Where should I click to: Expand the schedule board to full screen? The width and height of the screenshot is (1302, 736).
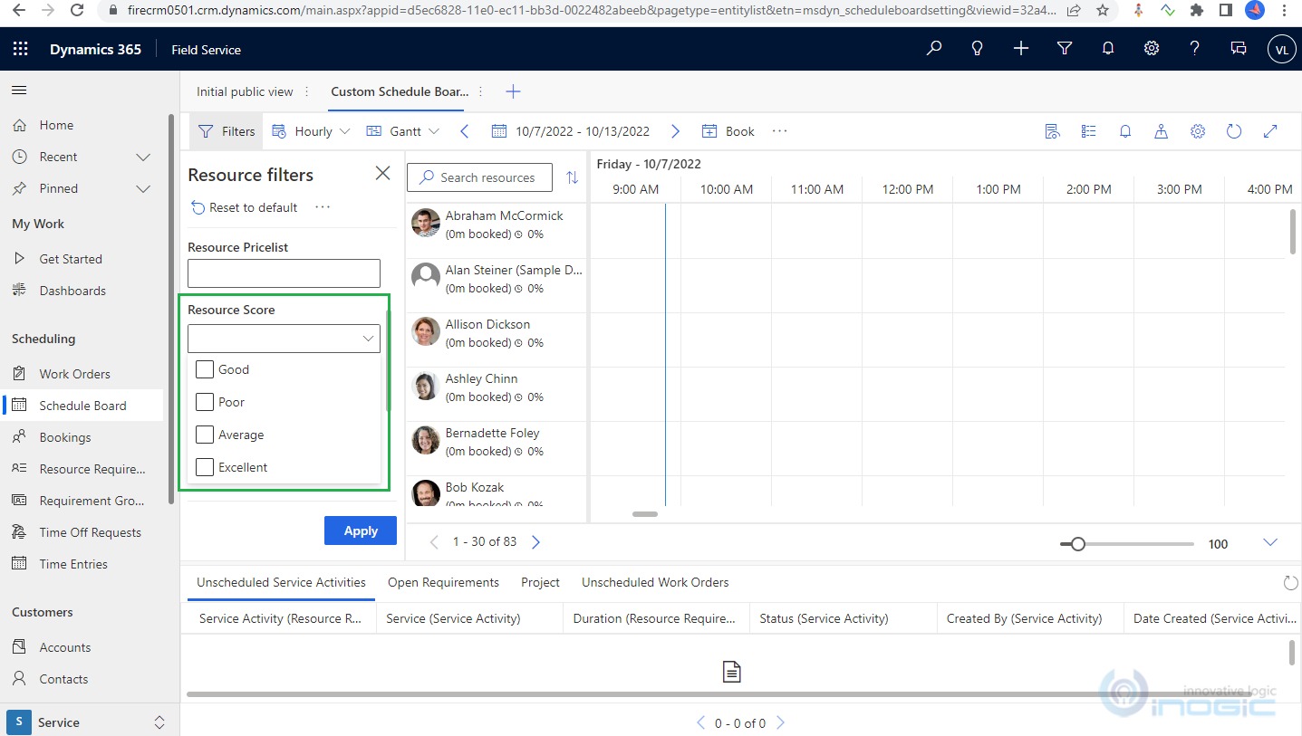click(1270, 131)
